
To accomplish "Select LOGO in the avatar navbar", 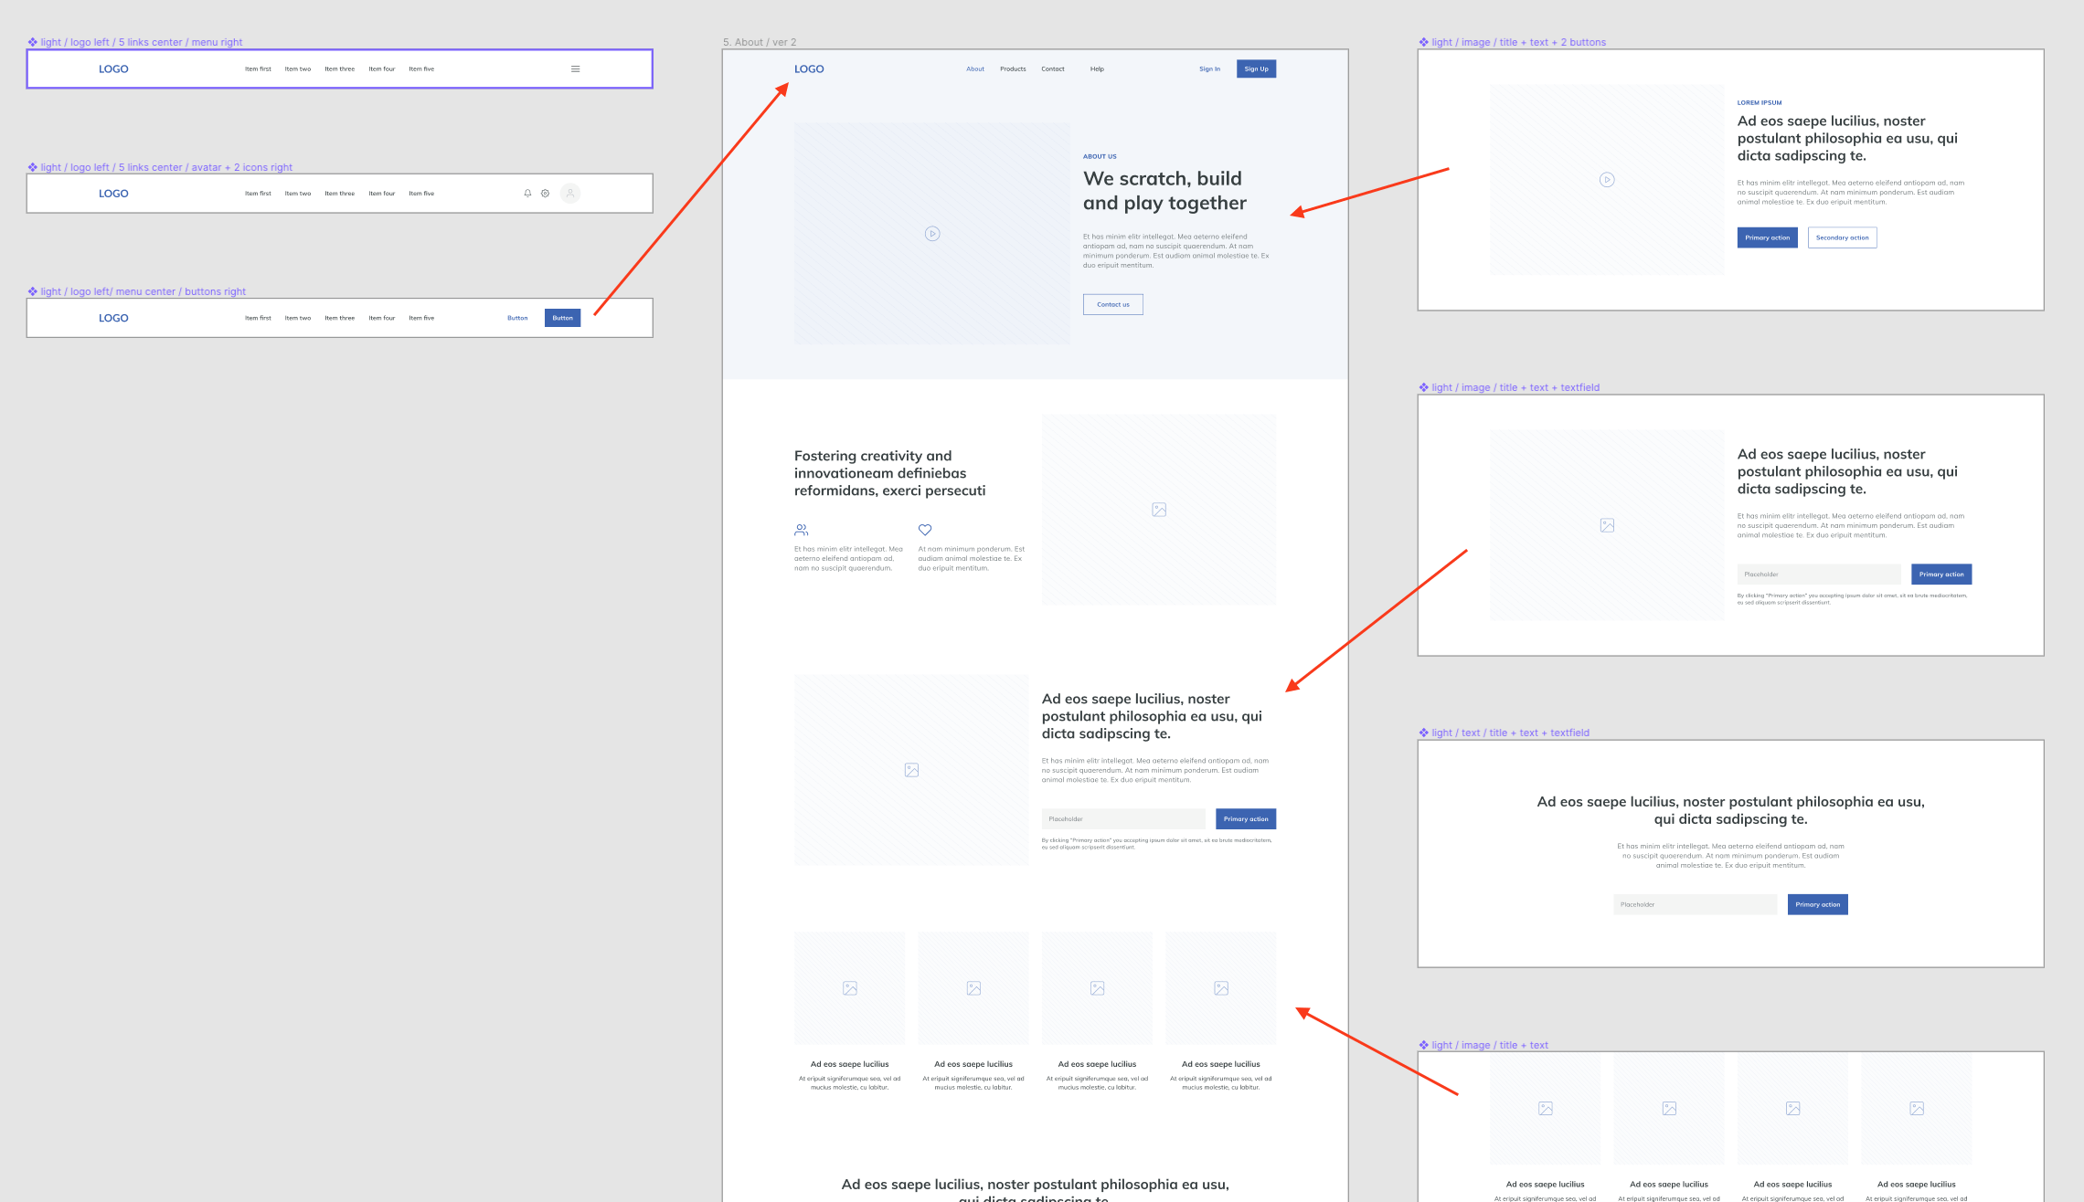I will coord(113,193).
